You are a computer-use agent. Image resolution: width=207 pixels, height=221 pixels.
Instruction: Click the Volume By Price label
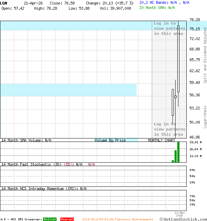click(110, 140)
